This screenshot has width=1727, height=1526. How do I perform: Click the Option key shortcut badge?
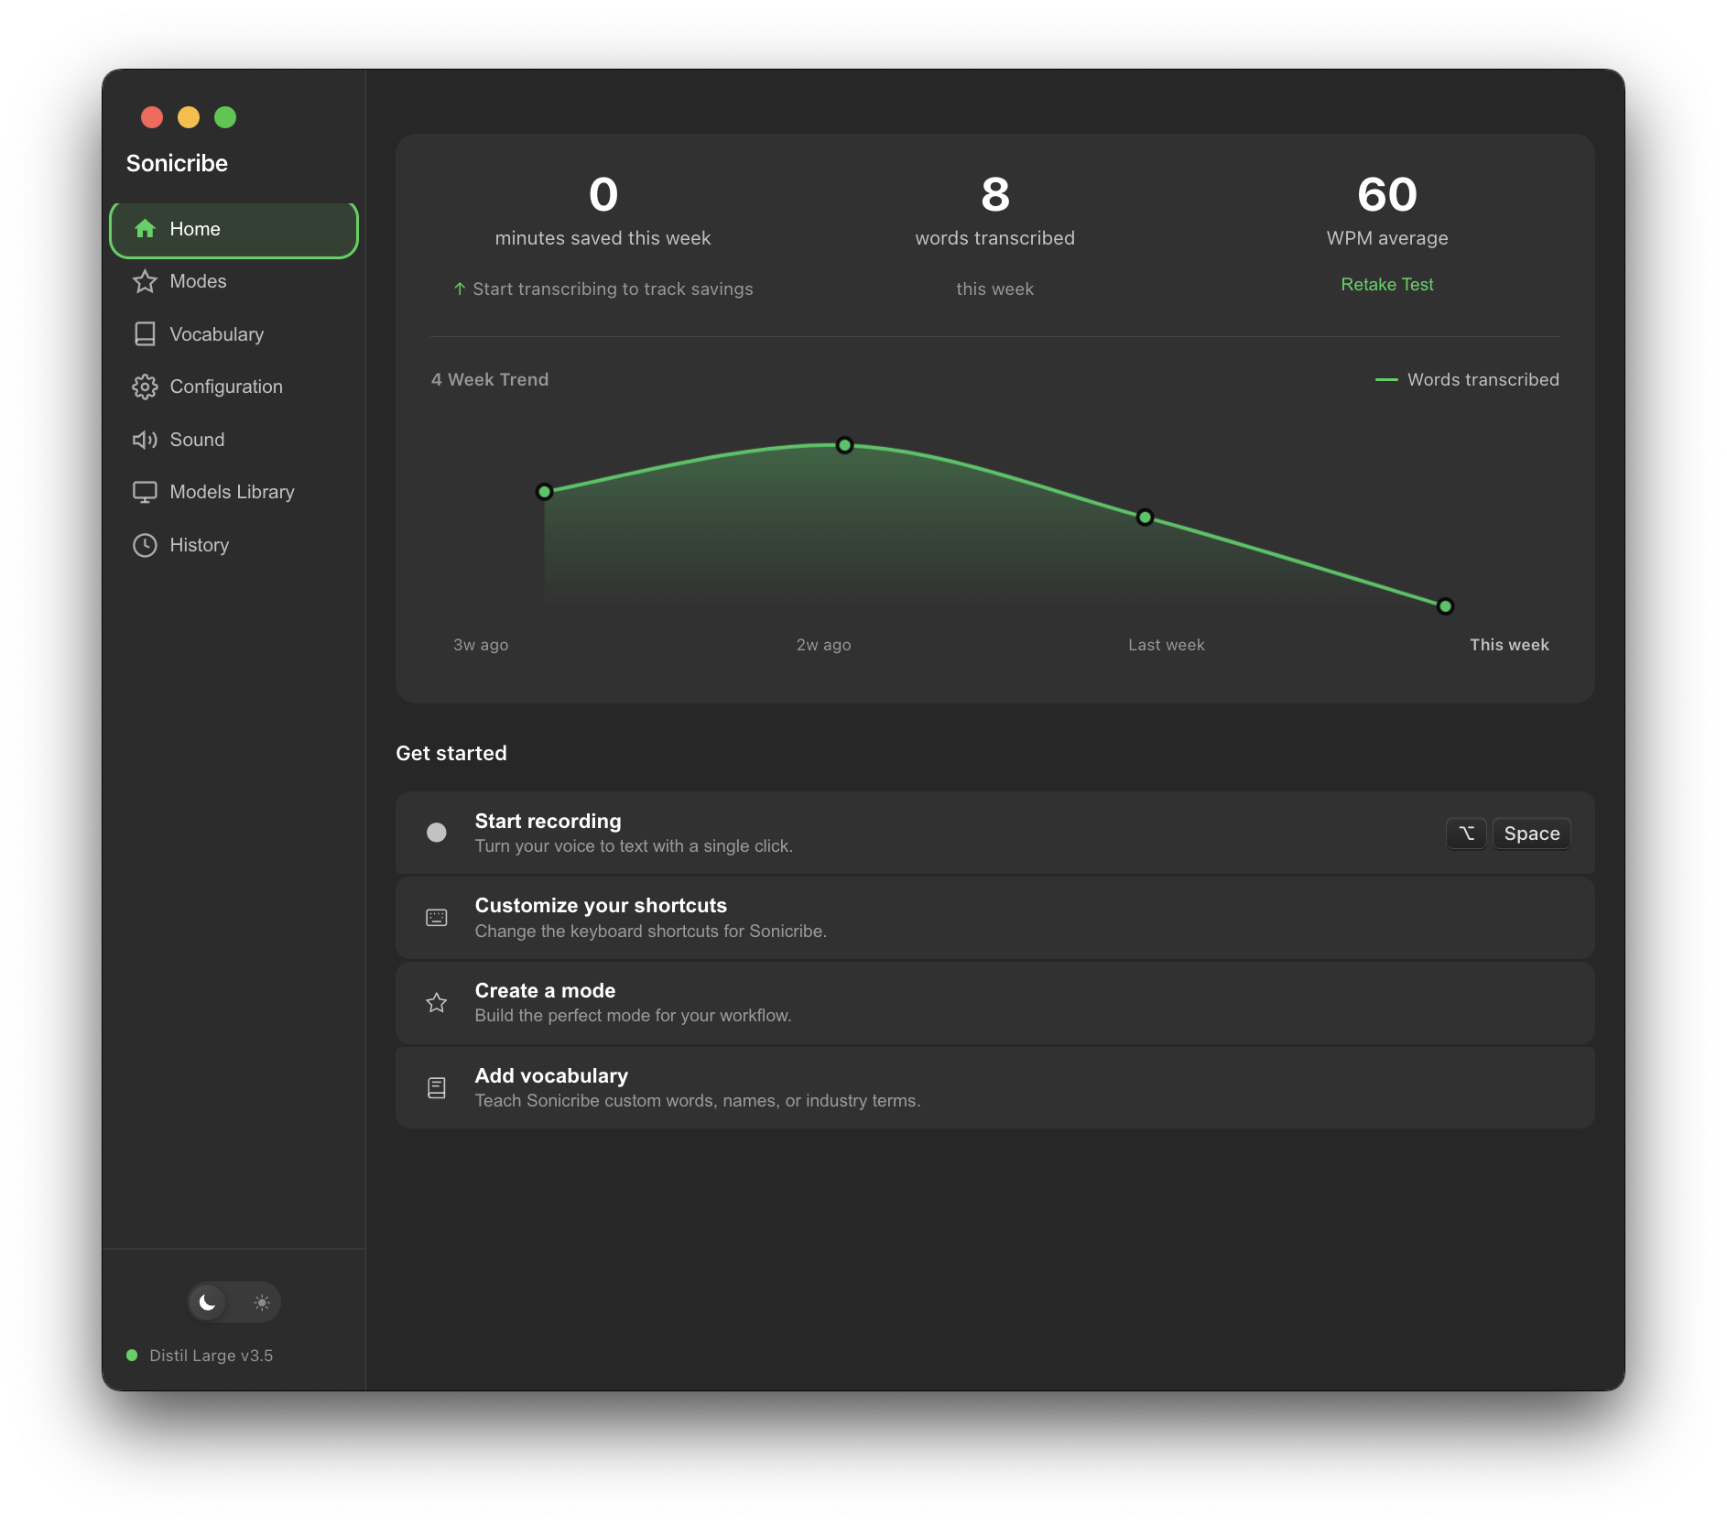click(x=1466, y=834)
